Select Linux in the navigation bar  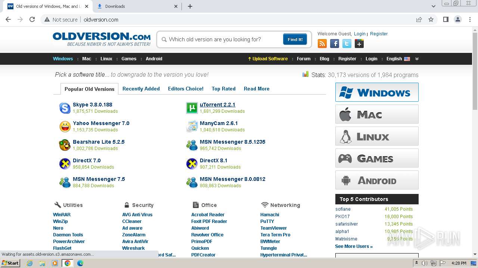tap(106, 59)
